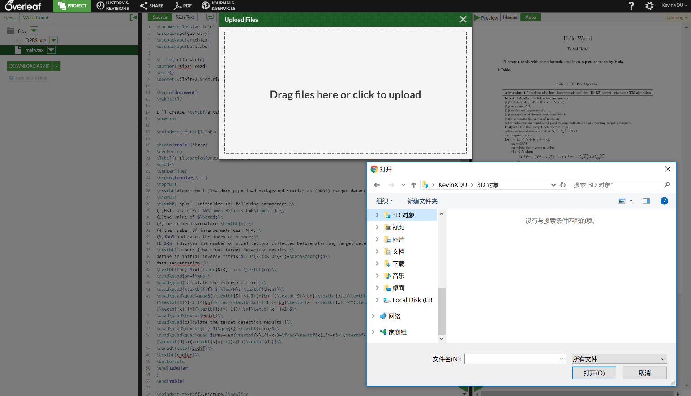Open the warning dropdown in preview pane
The image size is (691, 396).
click(x=675, y=17)
